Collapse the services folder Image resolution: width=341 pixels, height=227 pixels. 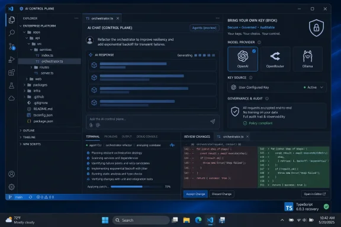(31, 50)
